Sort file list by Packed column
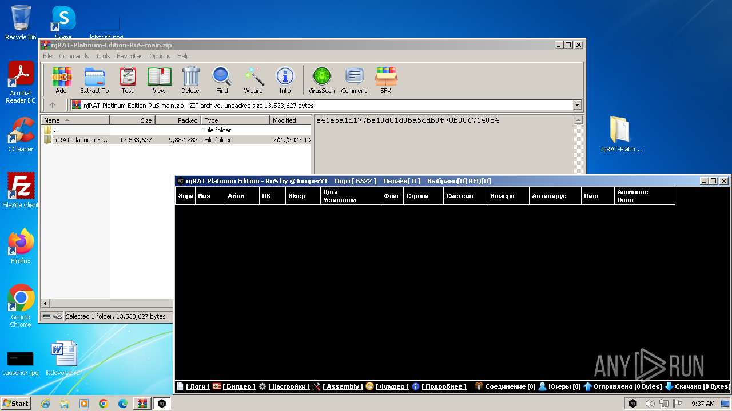Viewport: 732px width, 411px height. click(x=178, y=120)
